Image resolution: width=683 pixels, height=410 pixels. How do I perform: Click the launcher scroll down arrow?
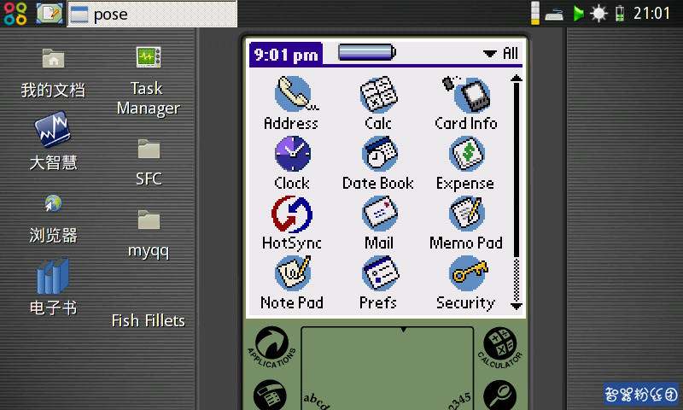pyautogui.click(x=517, y=306)
